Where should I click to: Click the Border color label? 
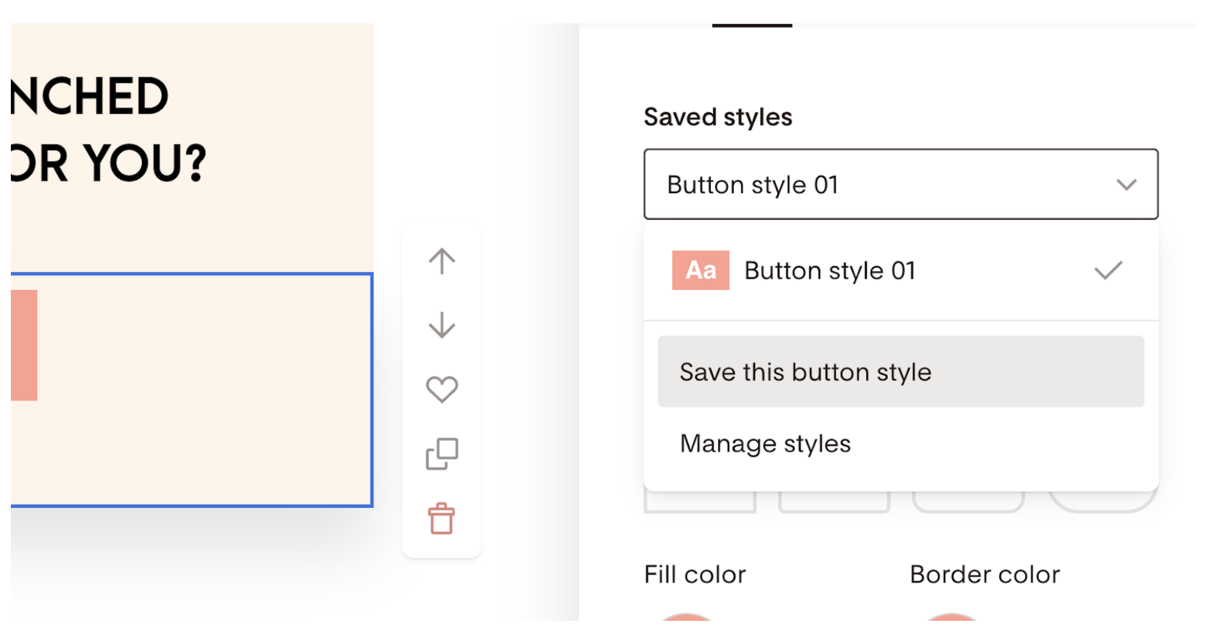click(x=985, y=574)
